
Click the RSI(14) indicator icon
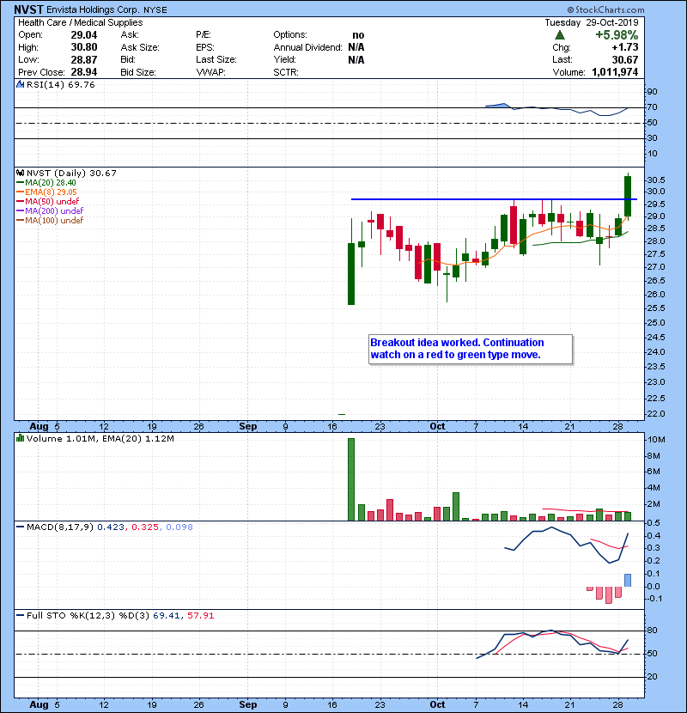point(20,84)
